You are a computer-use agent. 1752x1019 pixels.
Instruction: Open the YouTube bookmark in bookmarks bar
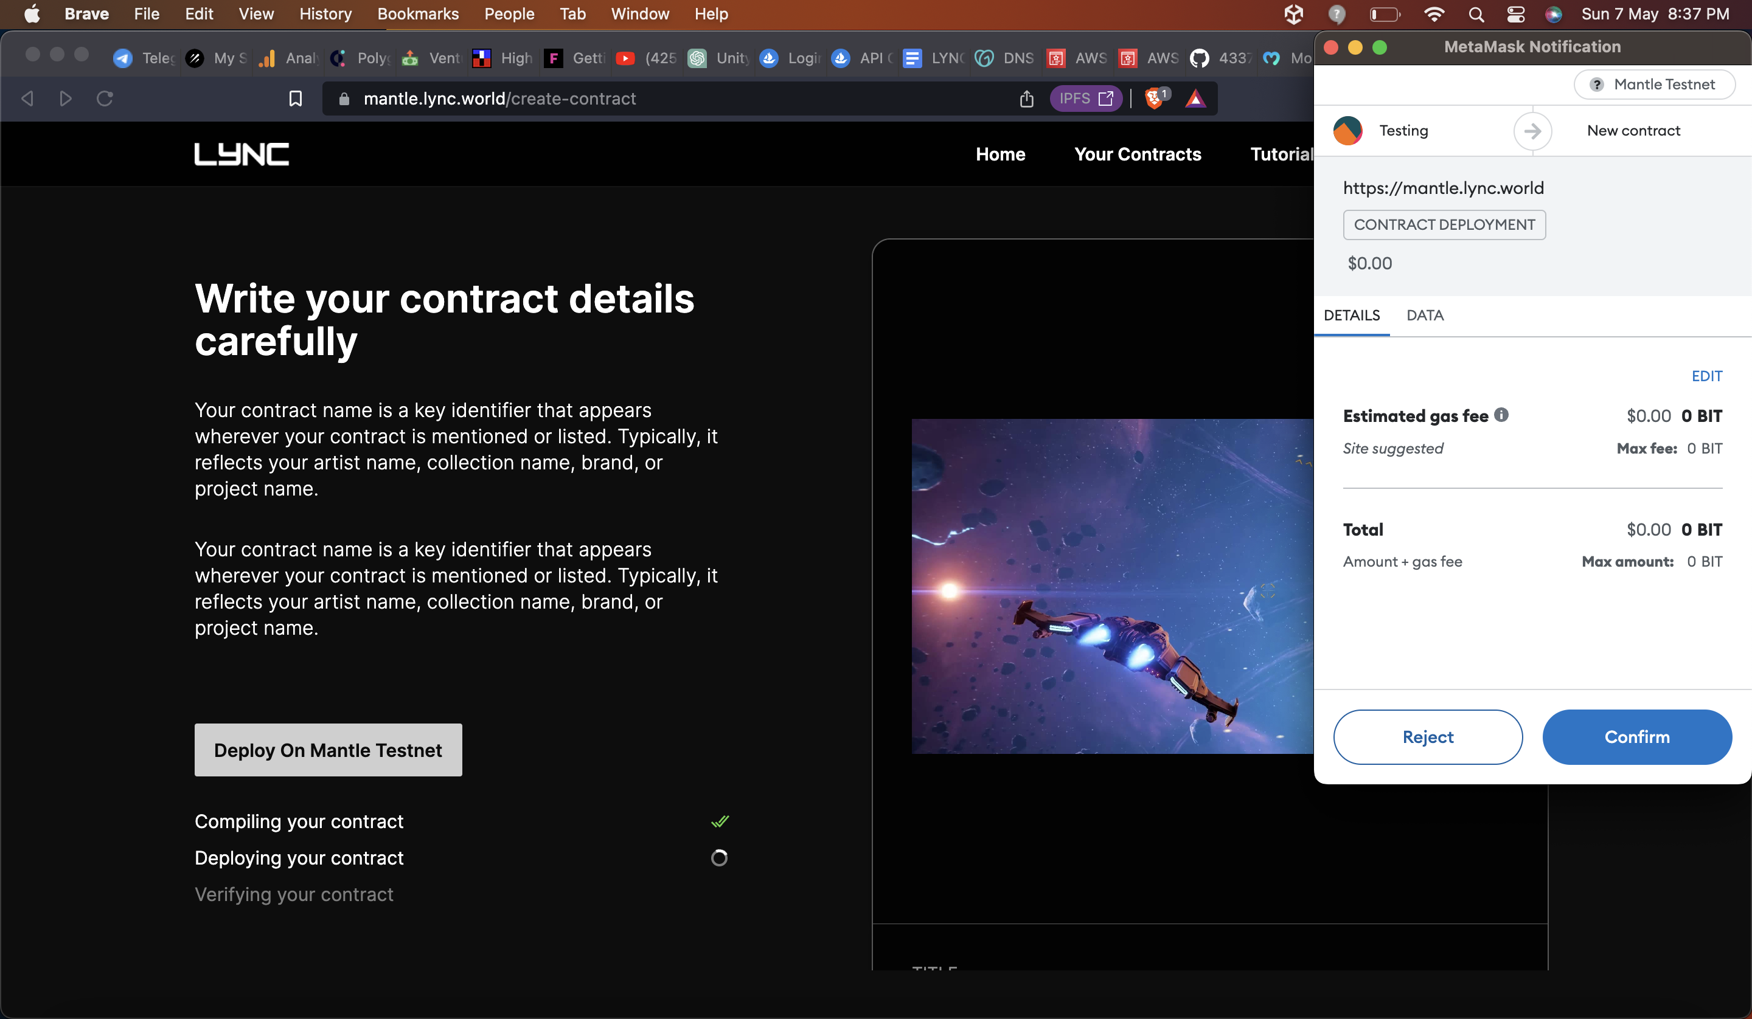point(625,58)
